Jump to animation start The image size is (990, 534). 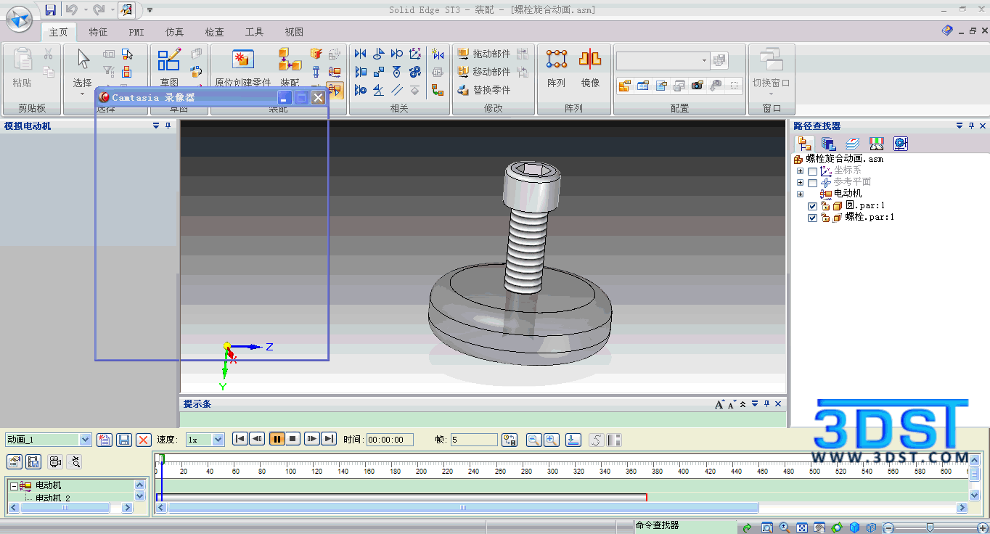coord(240,439)
